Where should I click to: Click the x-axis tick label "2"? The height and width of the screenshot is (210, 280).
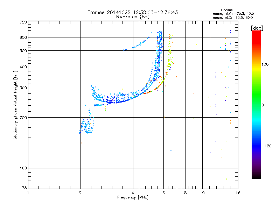click(x=80, y=193)
